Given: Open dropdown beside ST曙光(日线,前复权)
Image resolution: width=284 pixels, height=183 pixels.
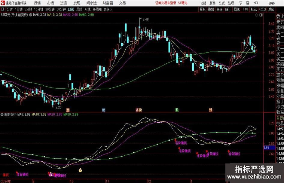Looking at the screenshot, I should [31, 15].
